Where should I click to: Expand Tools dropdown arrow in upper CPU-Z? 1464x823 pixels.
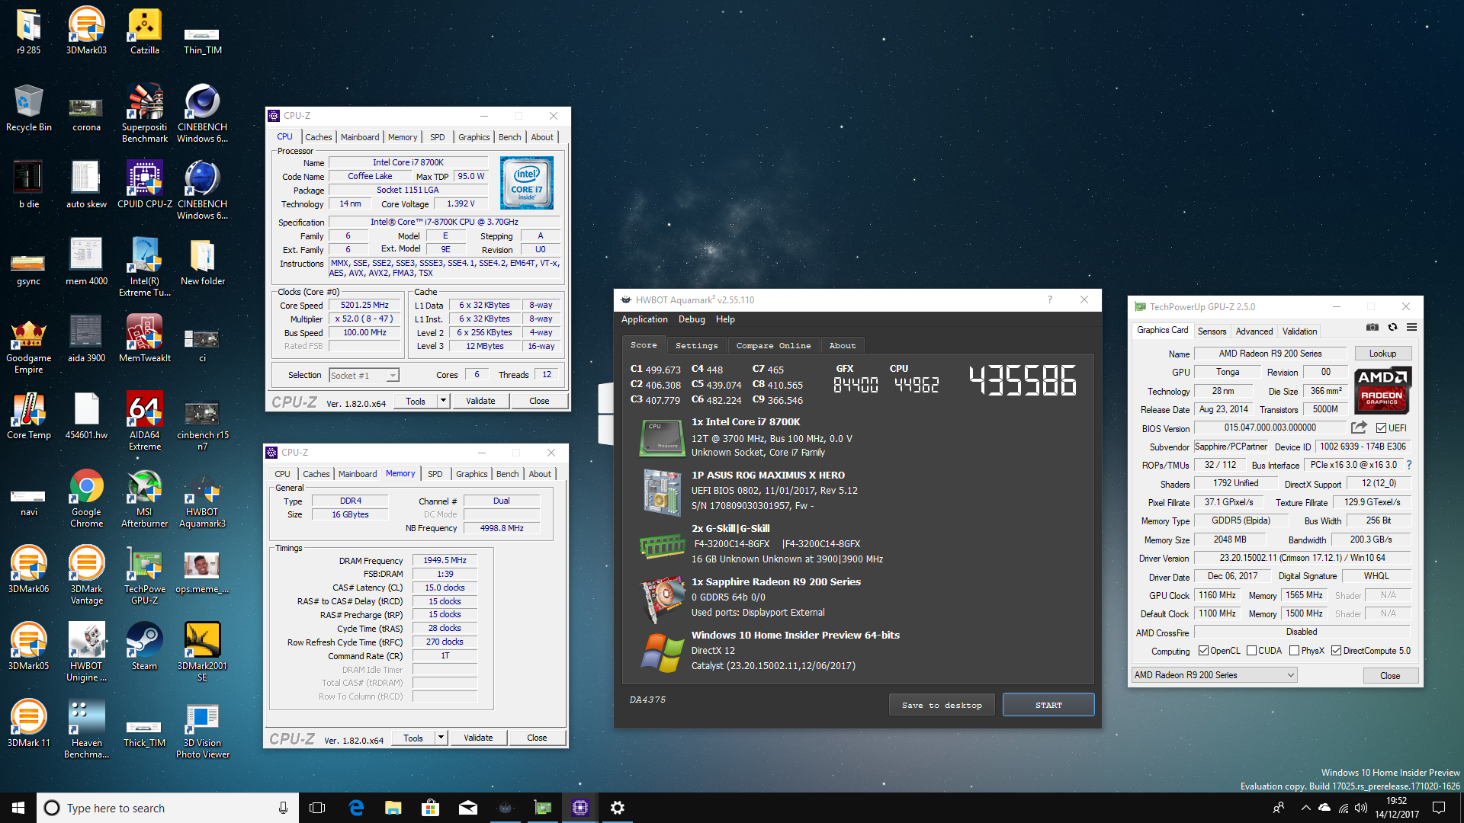click(x=442, y=401)
